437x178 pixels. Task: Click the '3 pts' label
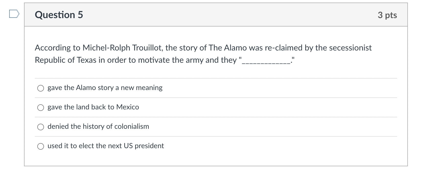point(388,15)
